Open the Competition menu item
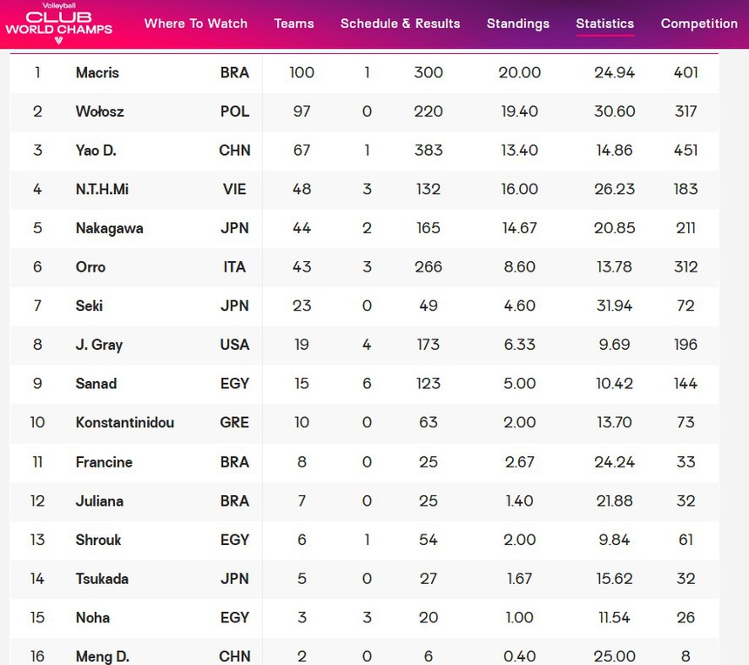 tap(698, 24)
